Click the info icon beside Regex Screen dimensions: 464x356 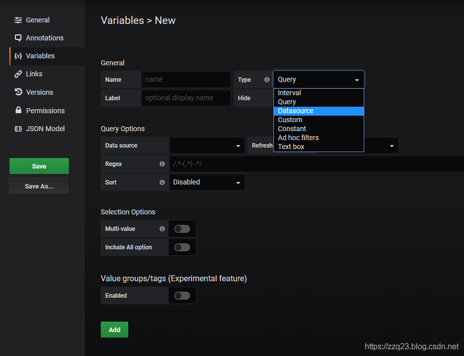click(x=162, y=164)
